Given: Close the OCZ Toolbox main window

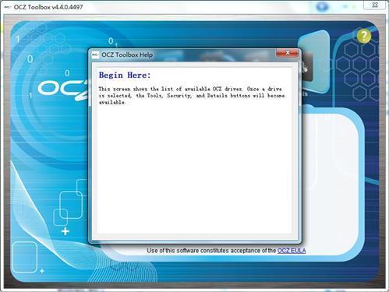Looking at the screenshot, I should [375, 5].
